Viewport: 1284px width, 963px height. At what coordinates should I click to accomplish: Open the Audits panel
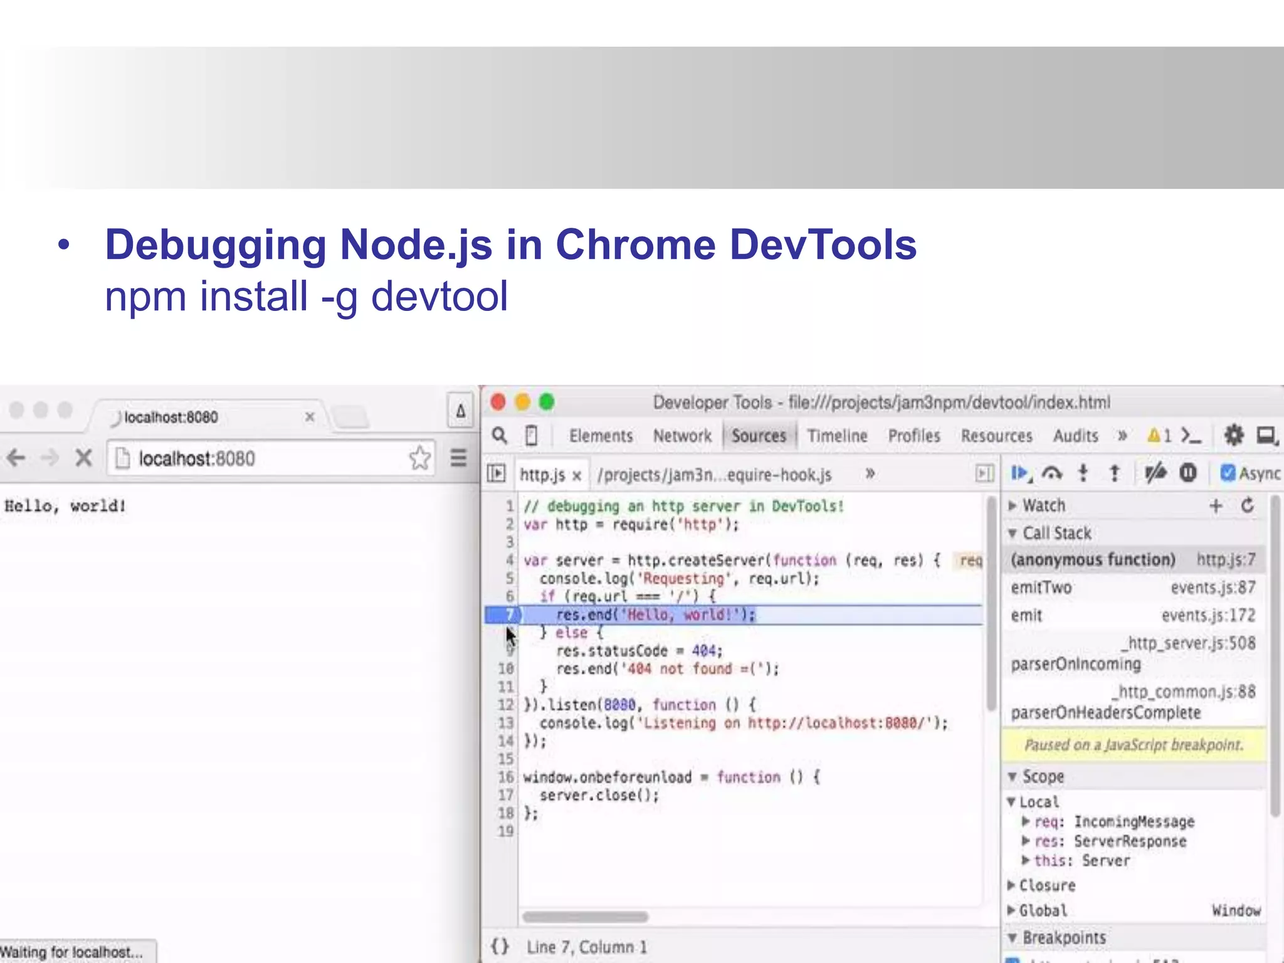[x=1076, y=436]
